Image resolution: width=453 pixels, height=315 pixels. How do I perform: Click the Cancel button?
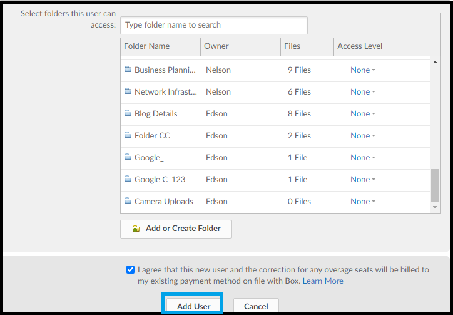256,306
